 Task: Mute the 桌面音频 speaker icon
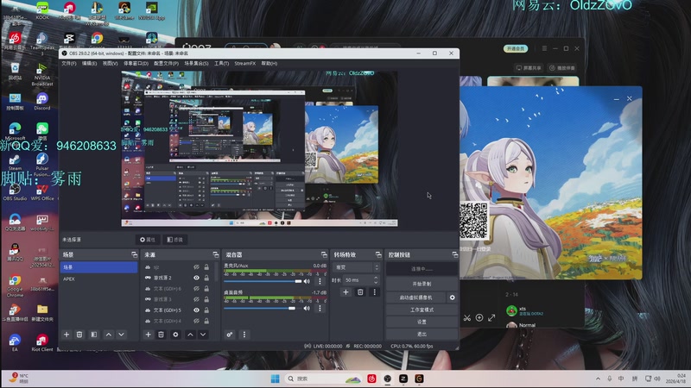pos(307,309)
